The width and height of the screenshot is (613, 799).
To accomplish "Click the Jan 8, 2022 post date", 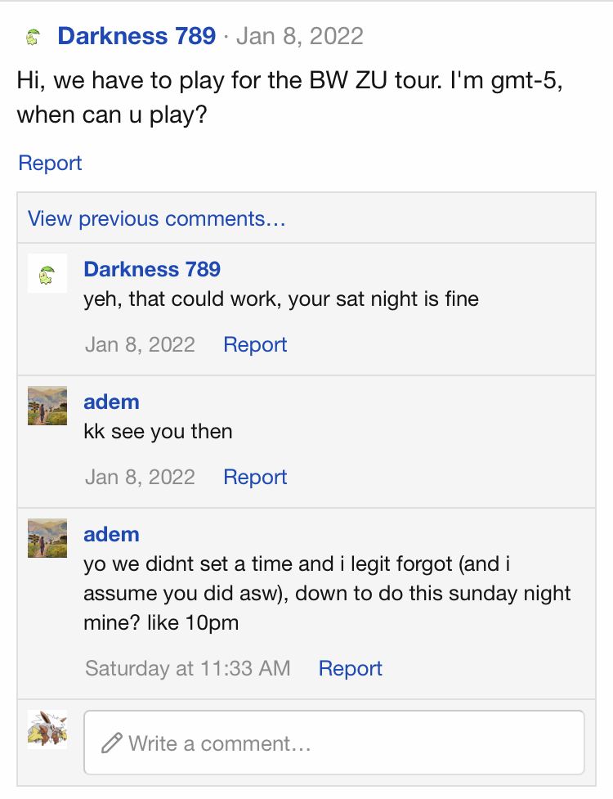I will click(299, 36).
